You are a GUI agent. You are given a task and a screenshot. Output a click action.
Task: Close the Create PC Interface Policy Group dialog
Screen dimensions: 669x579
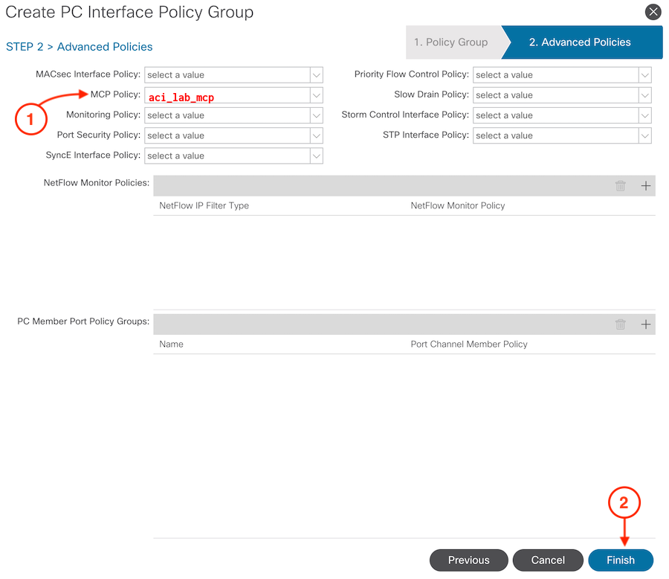coord(653,12)
